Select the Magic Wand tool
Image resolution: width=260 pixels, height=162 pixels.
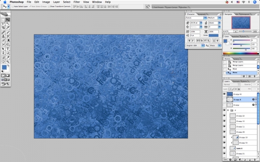coord(8,24)
